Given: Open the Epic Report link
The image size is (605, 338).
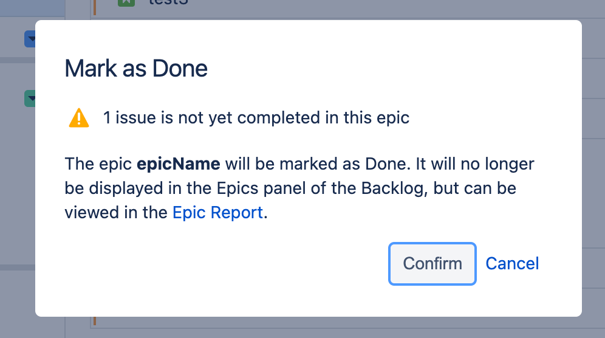Looking at the screenshot, I should click(x=217, y=213).
